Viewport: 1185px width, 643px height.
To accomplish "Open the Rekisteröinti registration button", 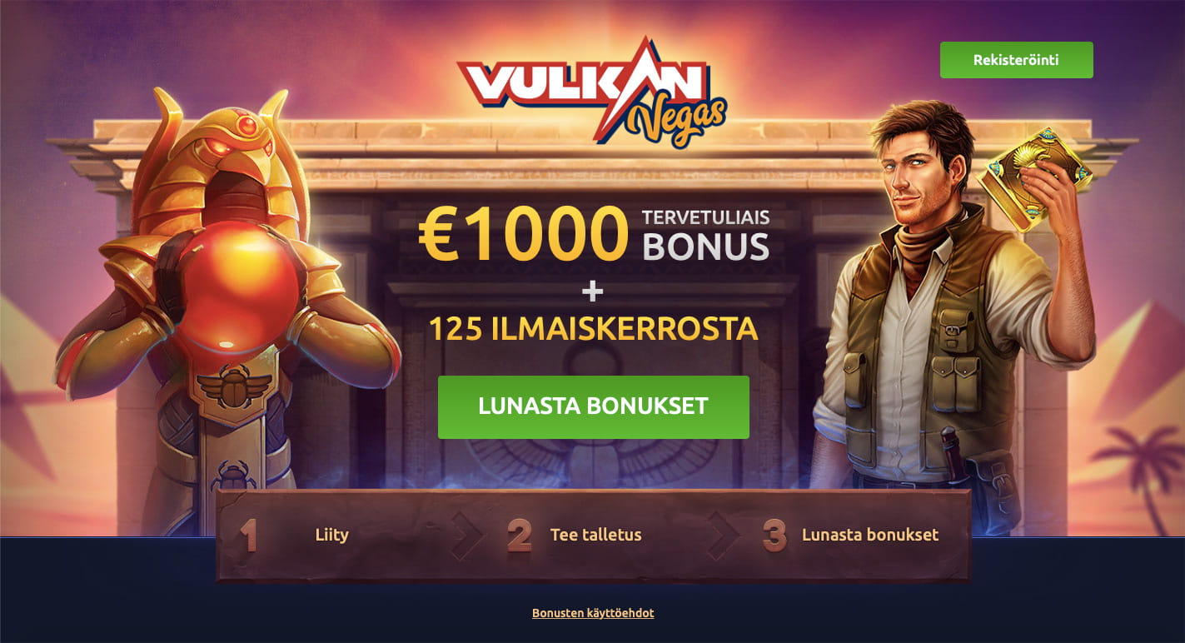I will point(1016,60).
